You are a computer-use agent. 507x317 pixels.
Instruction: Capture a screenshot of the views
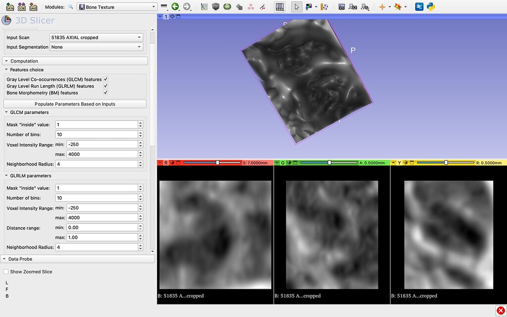(x=343, y=6)
